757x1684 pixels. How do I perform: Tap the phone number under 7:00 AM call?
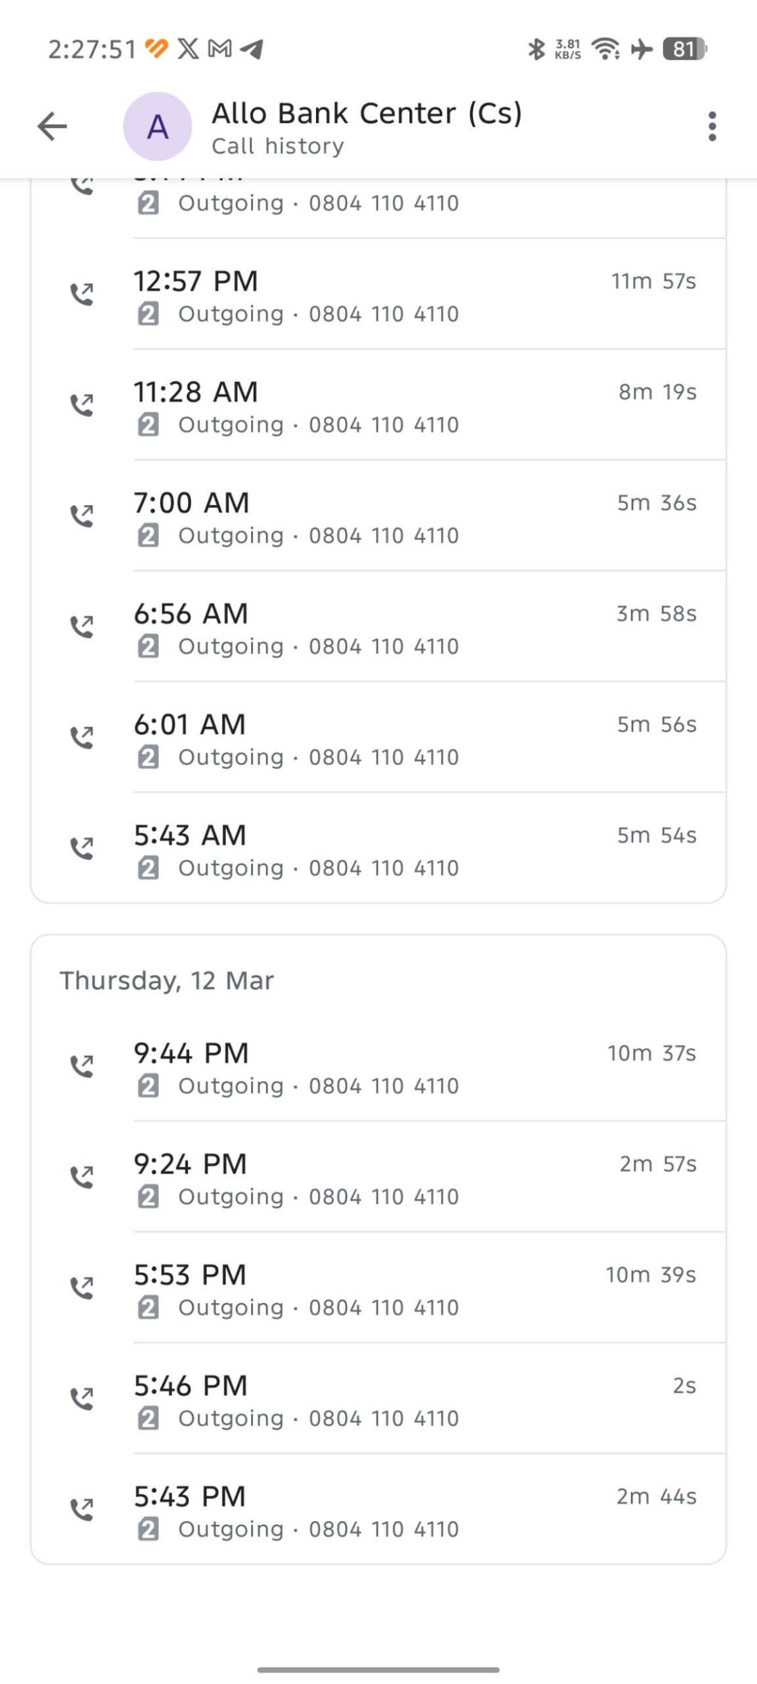tap(384, 536)
